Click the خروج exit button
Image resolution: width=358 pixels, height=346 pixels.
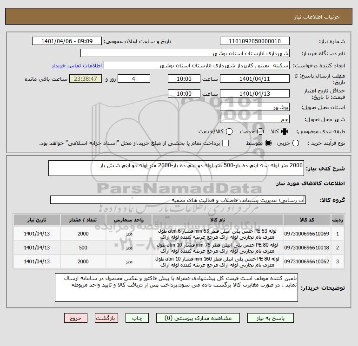click(76, 318)
